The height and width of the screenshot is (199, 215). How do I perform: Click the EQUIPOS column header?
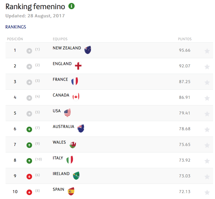pyautogui.click(x=60, y=39)
